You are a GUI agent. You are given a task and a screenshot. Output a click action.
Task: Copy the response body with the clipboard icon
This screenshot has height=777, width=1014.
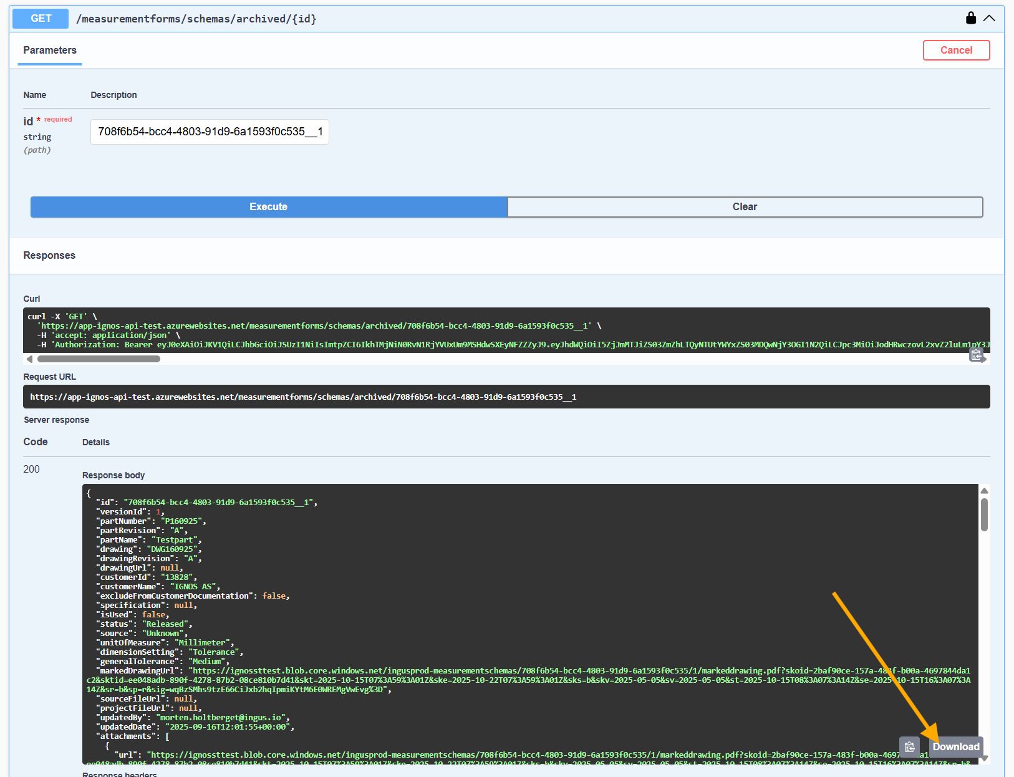click(x=909, y=746)
